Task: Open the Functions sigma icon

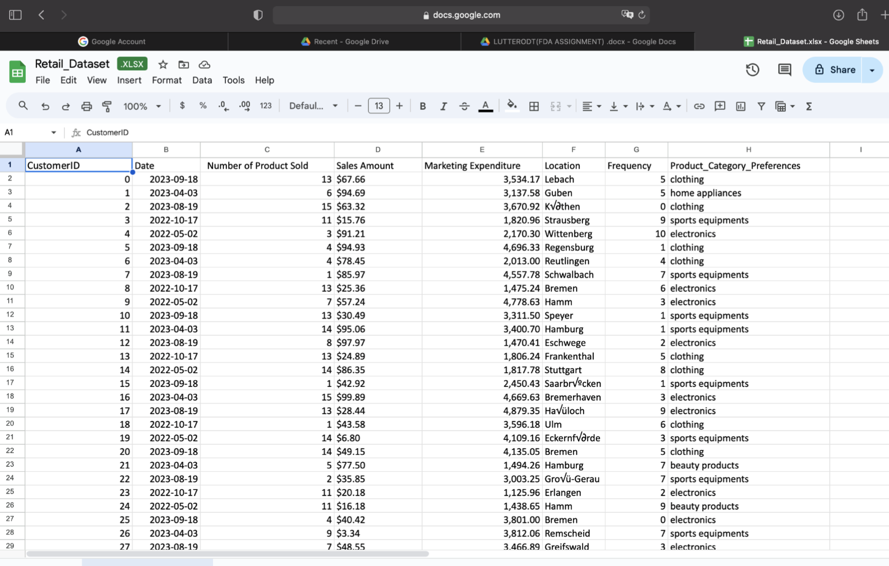Action: tap(809, 106)
